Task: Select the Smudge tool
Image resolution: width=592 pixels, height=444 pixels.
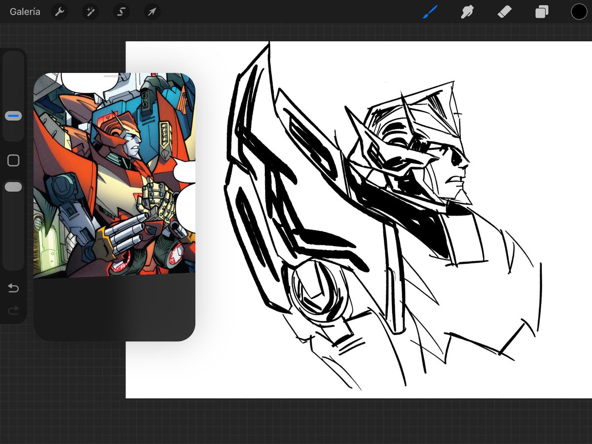Action: pyautogui.click(x=467, y=11)
